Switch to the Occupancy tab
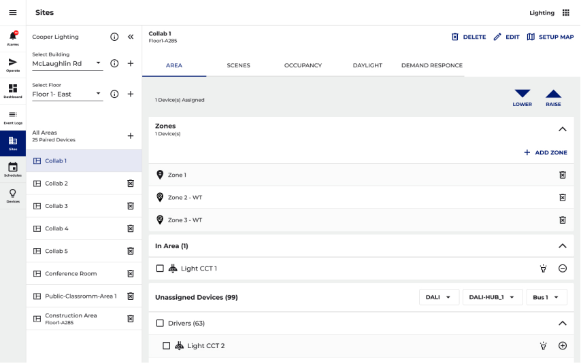Image resolution: width=581 pixels, height=363 pixels. click(303, 65)
